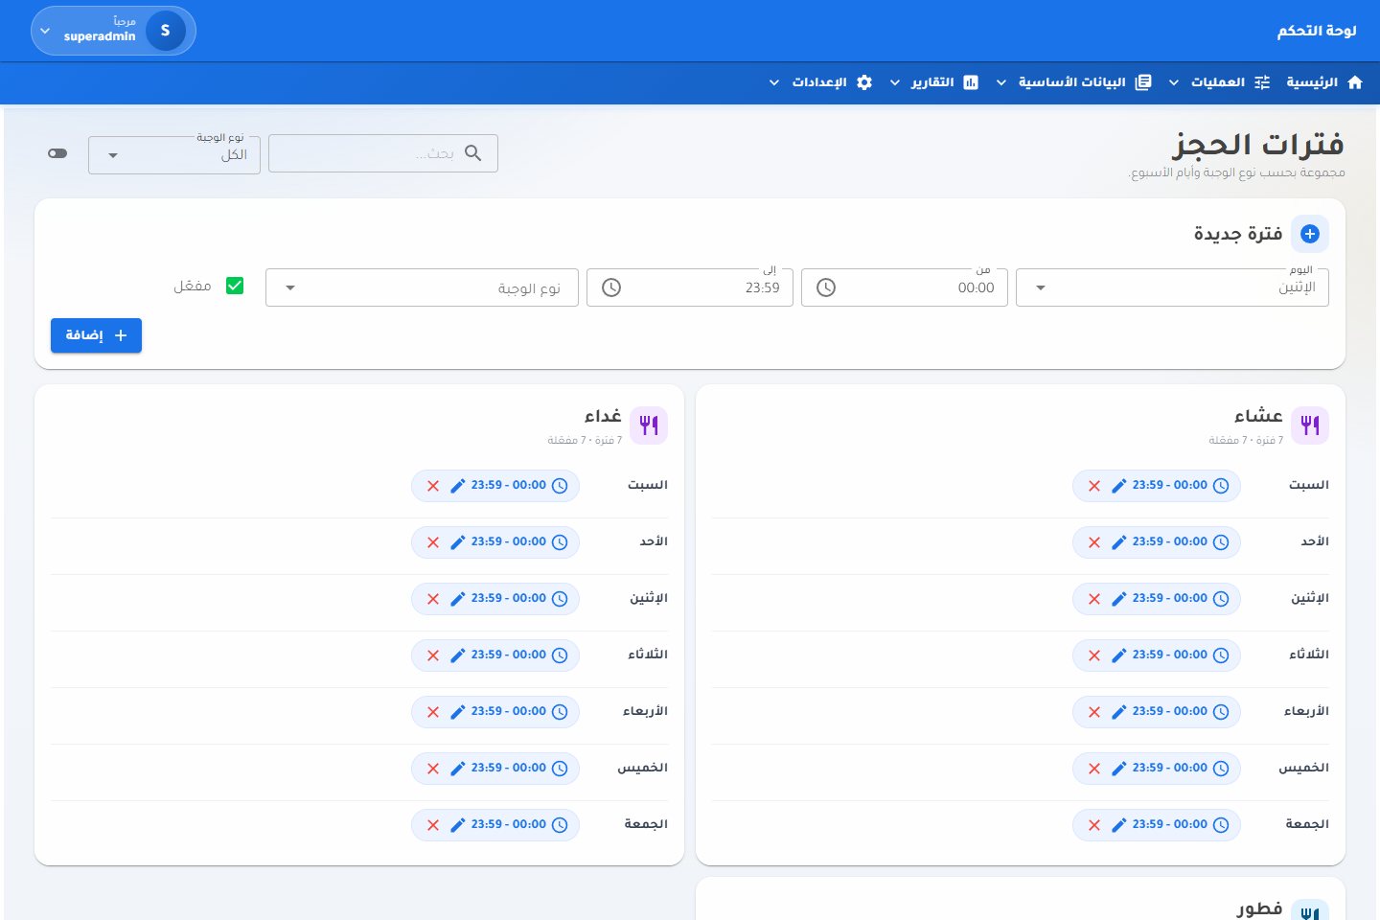Screen dimensions: 1380x920
Task: Open the clock picker for the من time
Action: pyautogui.click(x=826, y=287)
